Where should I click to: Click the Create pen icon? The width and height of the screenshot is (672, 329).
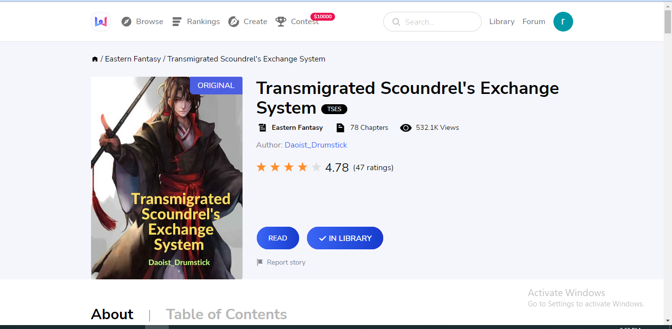click(234, 22)
